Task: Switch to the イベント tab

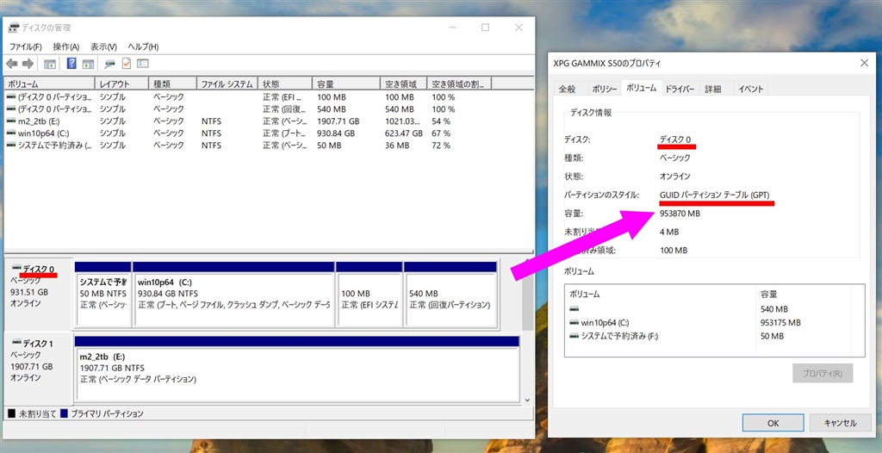Action: click(751, 89)
